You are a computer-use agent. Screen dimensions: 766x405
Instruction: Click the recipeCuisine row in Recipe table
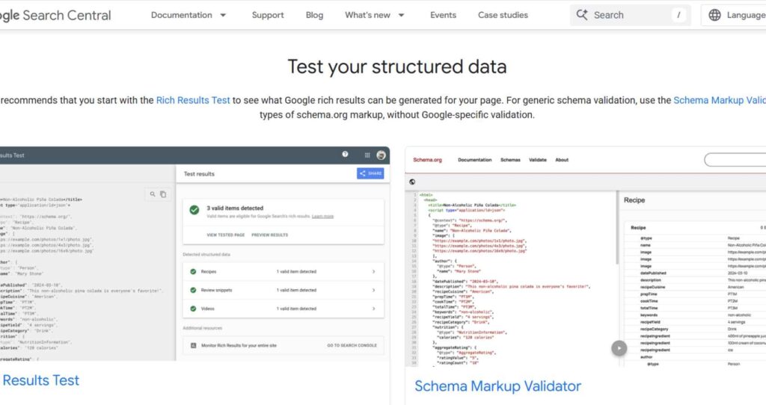point(696,288)
